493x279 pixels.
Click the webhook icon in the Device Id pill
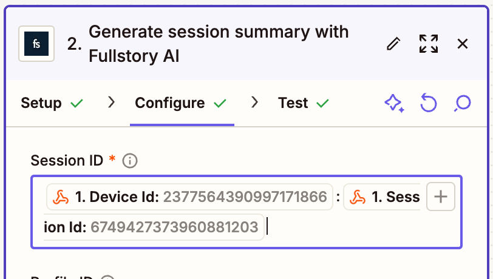click(61, 197)
